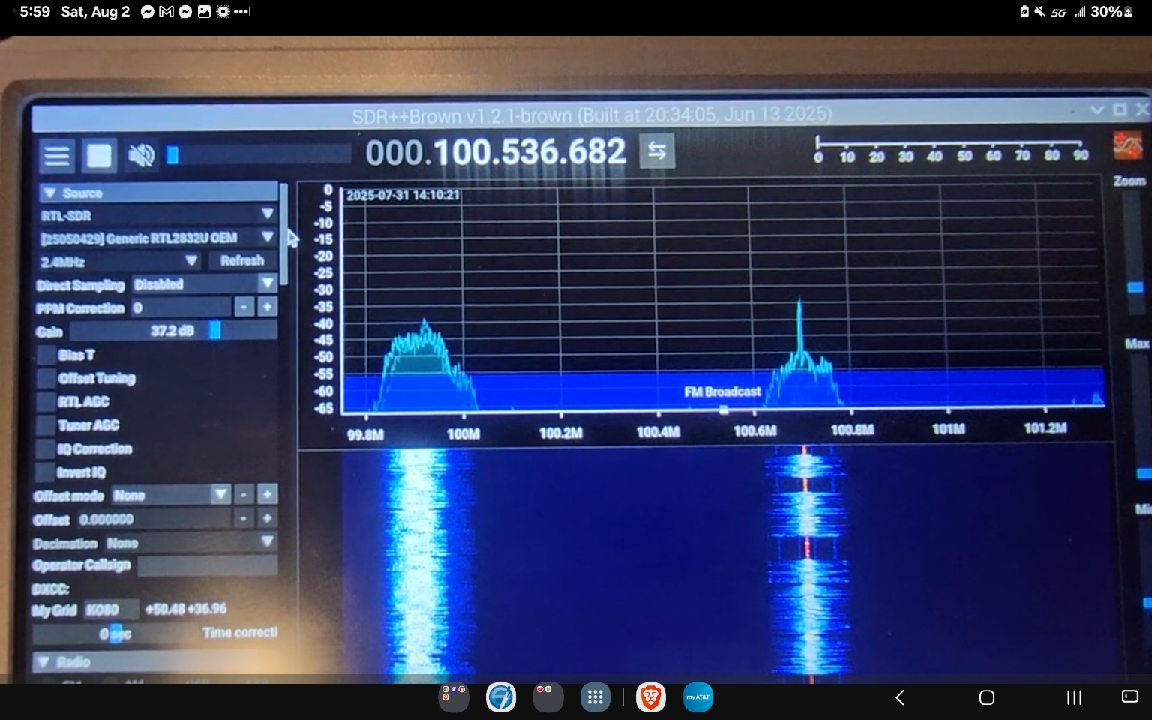Enable the Invert IQ checkbox
1152x720 pixels.
tap(45, 472)
